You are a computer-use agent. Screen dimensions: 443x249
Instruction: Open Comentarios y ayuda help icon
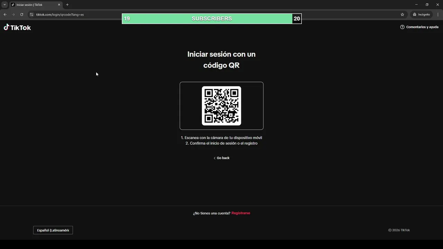click(x=402, y=27)
